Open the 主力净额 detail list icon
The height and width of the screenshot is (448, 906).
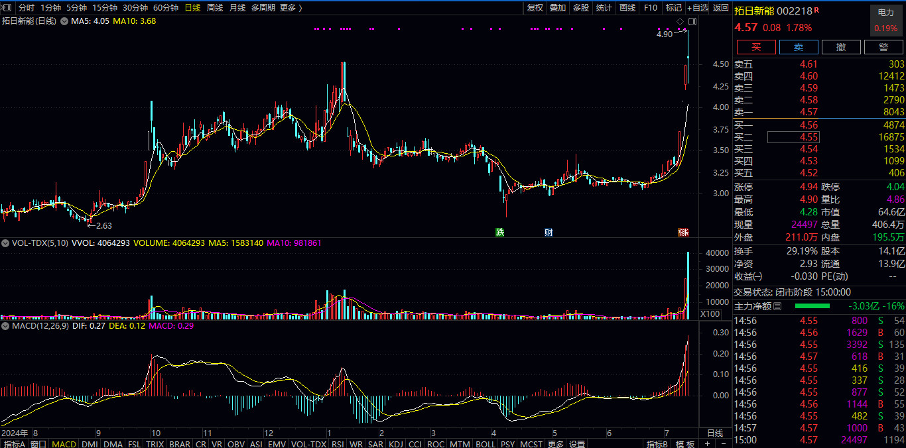coord(777,306)
